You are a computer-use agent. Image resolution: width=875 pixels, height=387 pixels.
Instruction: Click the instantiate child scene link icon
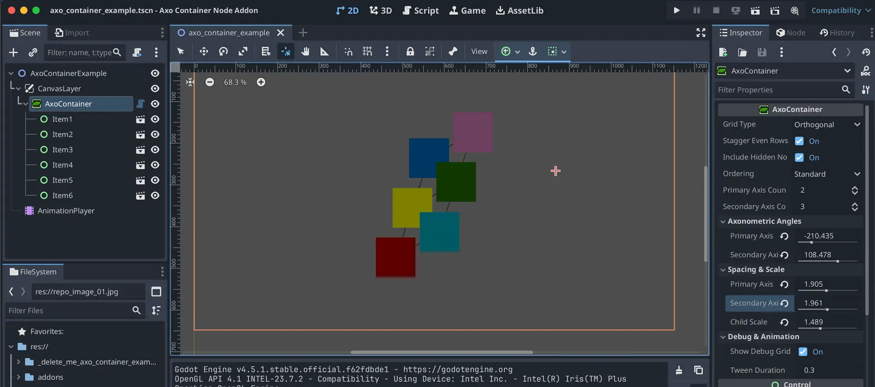point(32,52)
